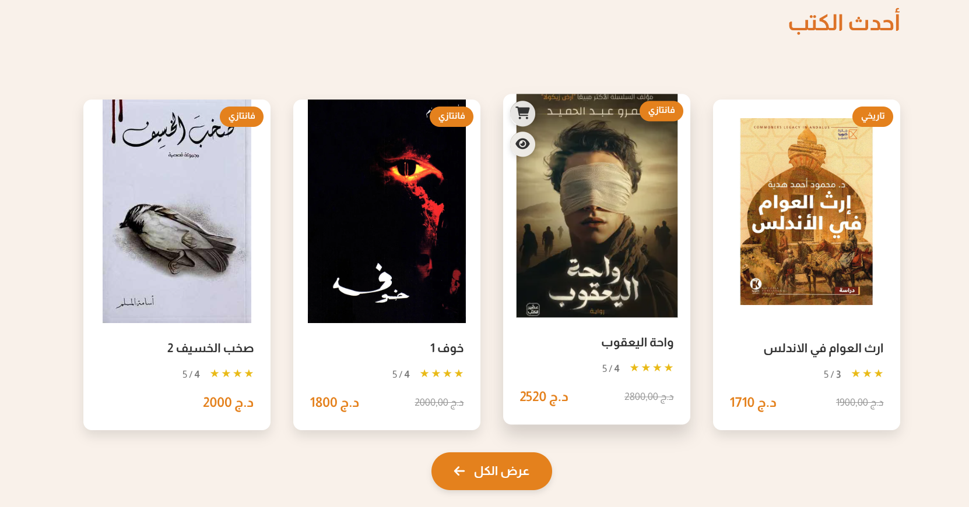Open the ارث العوام في الاندلس cover
969x507 pixels.
tap(806, 211)
